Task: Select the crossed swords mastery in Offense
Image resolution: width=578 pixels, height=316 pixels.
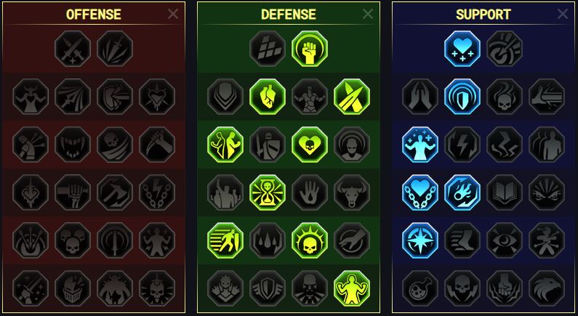Action: coord(73,49)
